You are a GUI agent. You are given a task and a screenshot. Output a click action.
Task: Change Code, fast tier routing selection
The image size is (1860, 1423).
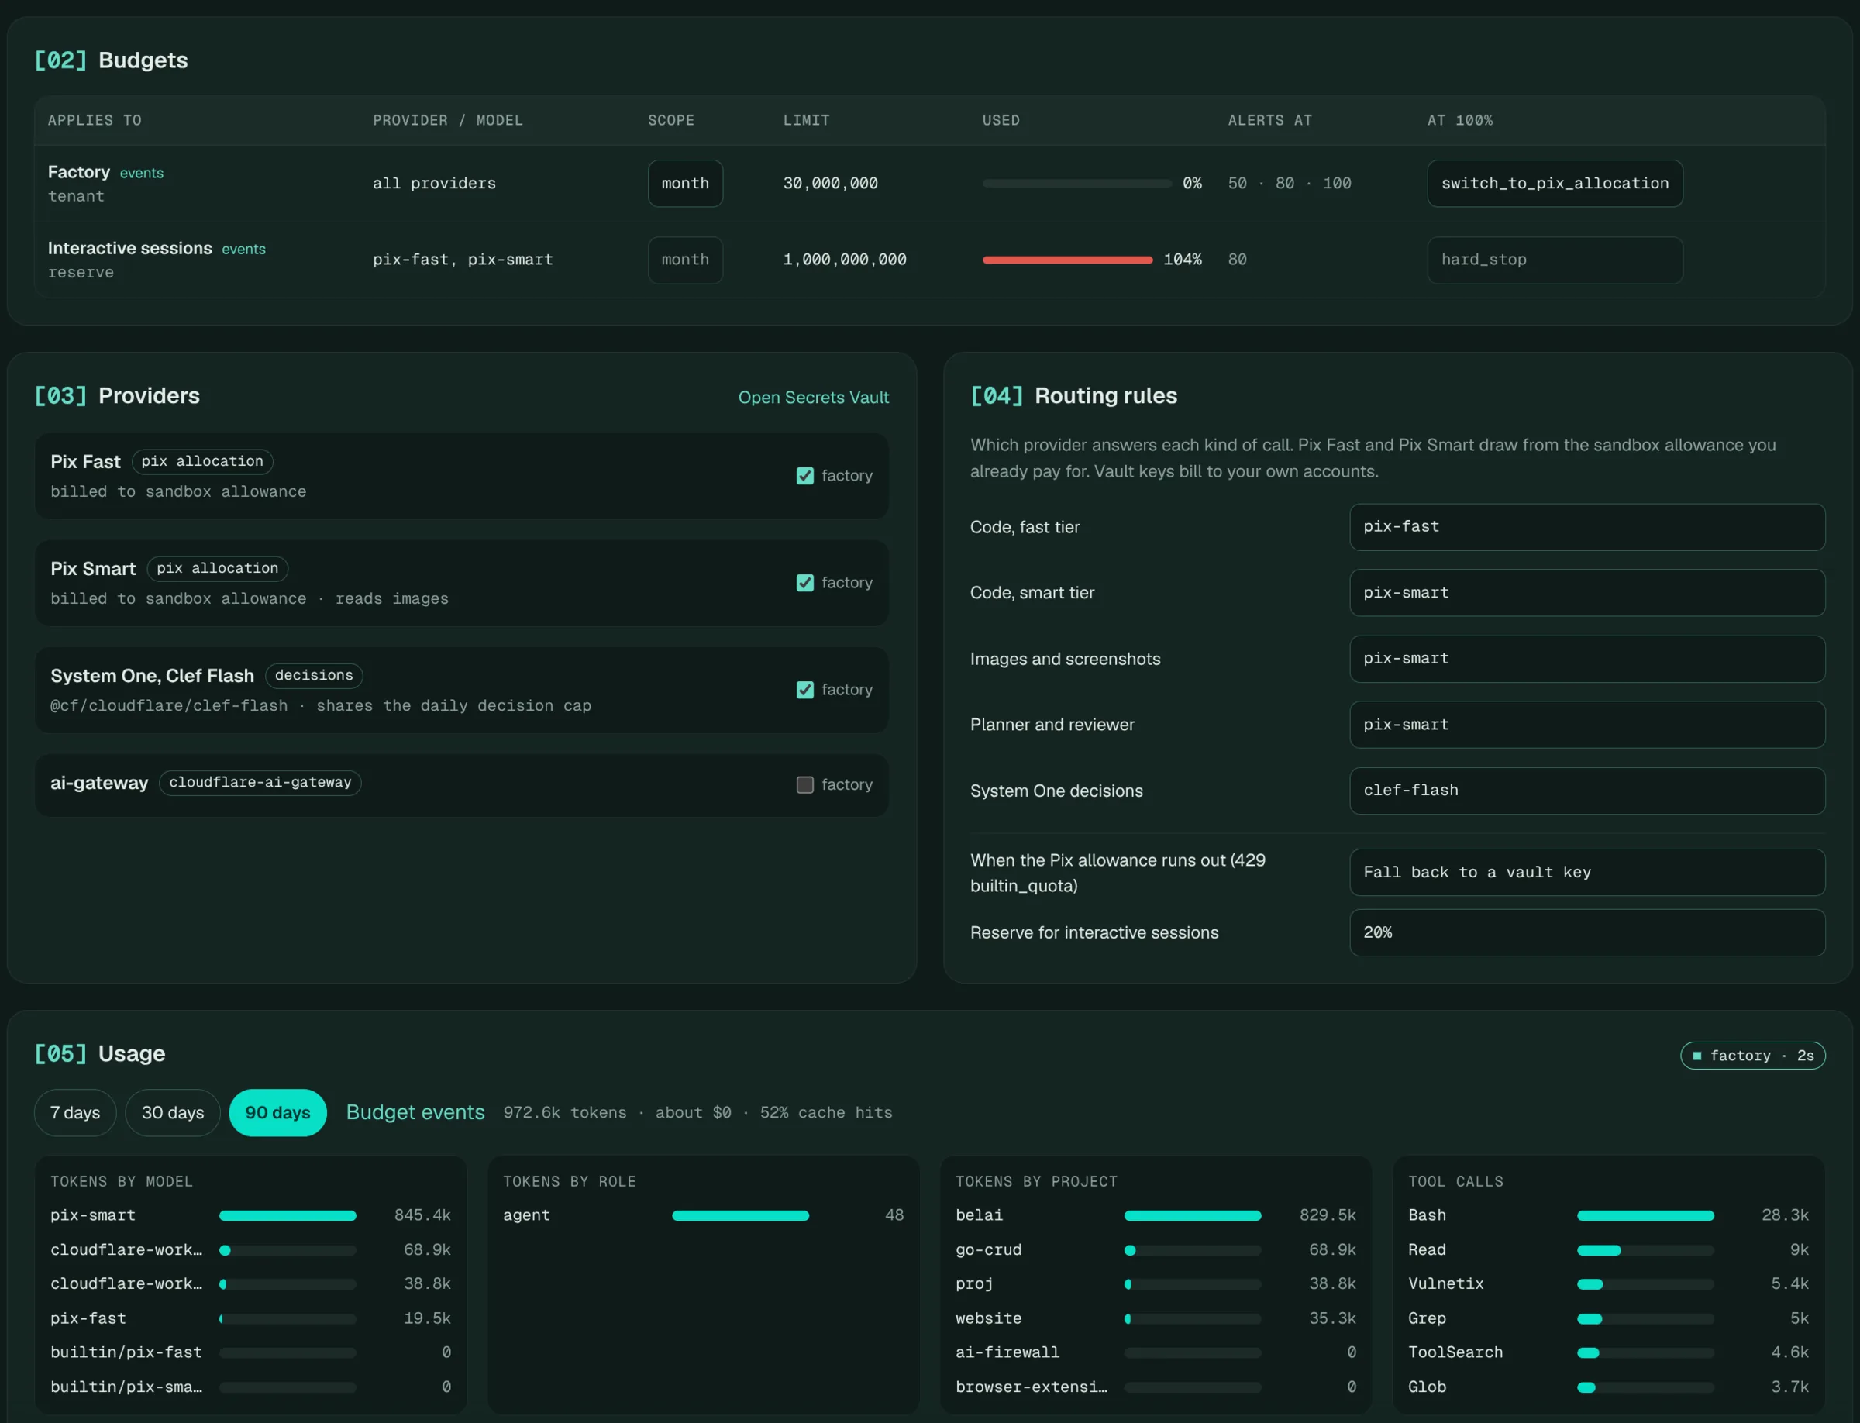pyautogui.click(x=1586, y=527)
